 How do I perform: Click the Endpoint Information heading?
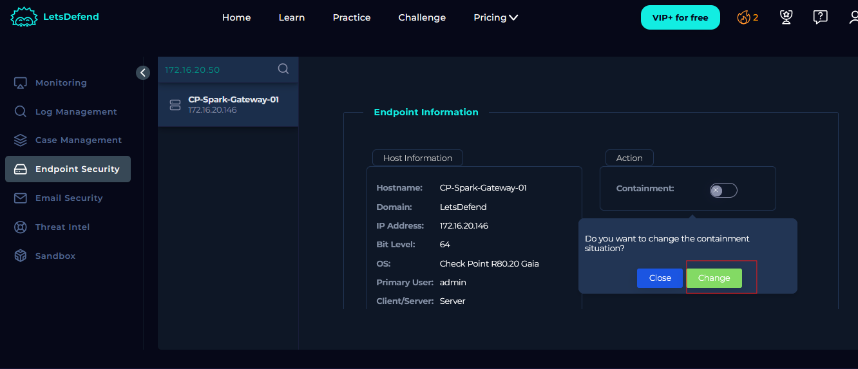point(426,112)
